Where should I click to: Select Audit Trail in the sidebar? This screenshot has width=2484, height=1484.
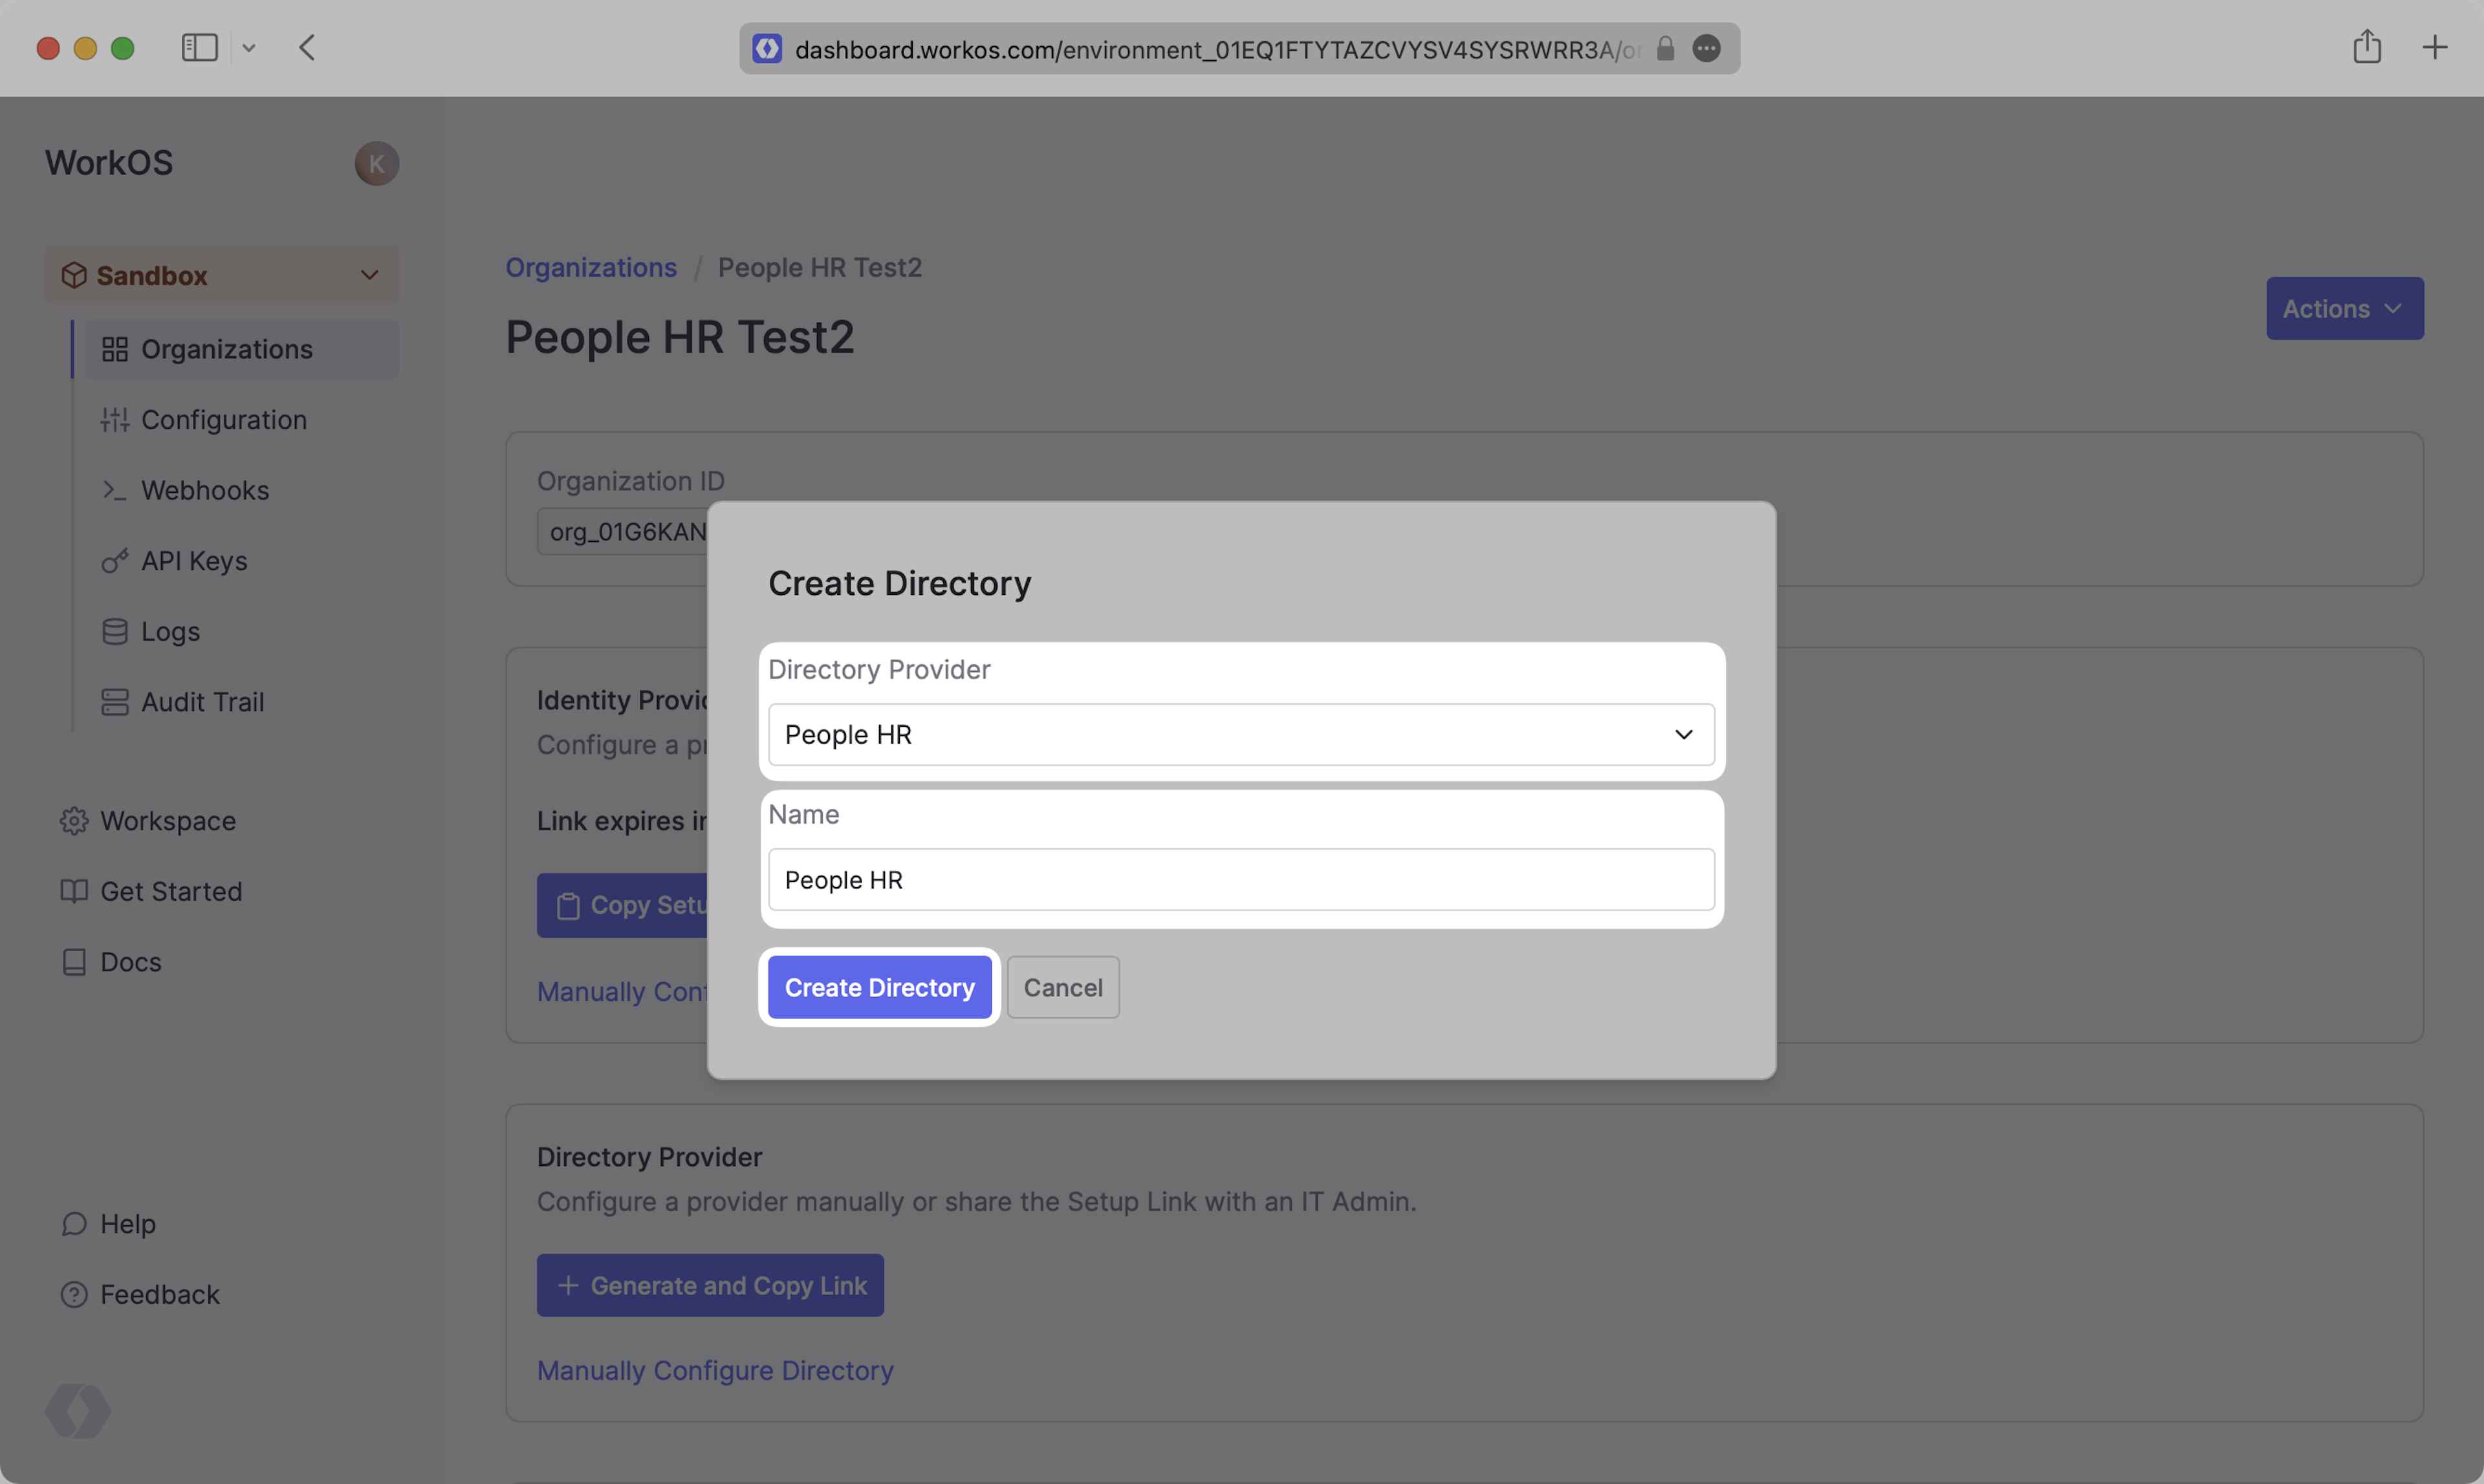[x=202, y=702]
